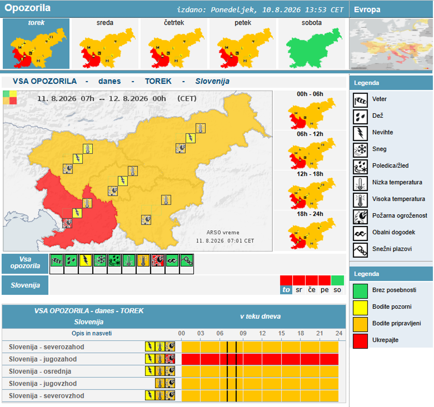Open the Evropa warnings map thumbnail
Image resolution: width=434 pixels, height=407 pixels.
coord(391,44)
